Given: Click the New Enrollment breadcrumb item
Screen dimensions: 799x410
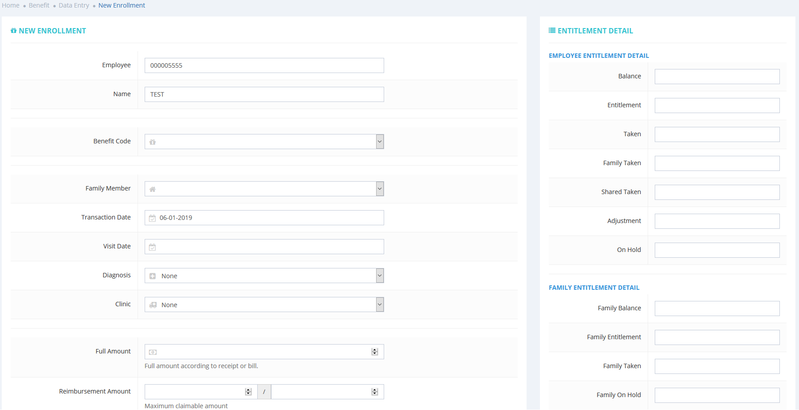Looking at the screenshot, I should [122, 5].
